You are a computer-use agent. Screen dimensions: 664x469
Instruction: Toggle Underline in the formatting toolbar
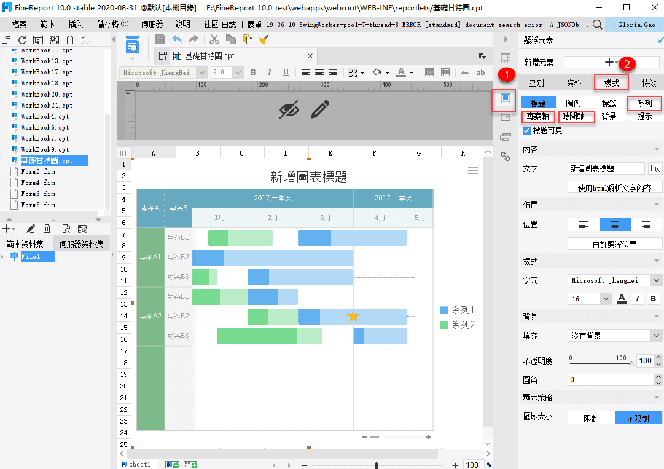coord(286,73)
